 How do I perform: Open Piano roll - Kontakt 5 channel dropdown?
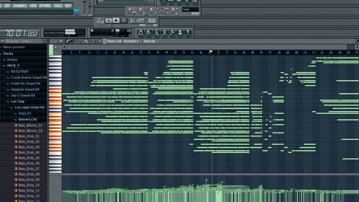coord(123,41)
